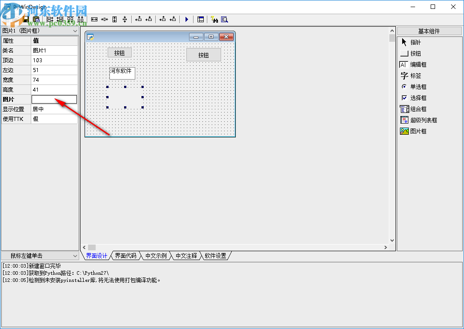Image resolution: width=464 pixels, height=329 pixels.
Task: Click log line 新建窗口完毕
Action: 32,266
